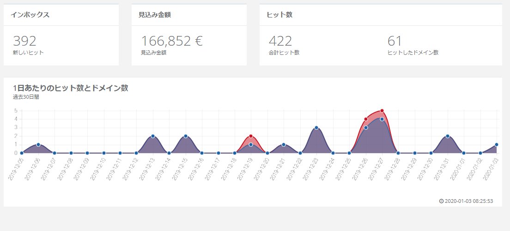Click the x-axis date label 2019-12-11
The width and height of the screenshot is (510, 231).
coord(114,169)
